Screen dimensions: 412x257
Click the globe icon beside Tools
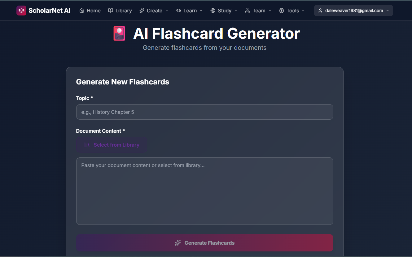(x=281, y=10)
